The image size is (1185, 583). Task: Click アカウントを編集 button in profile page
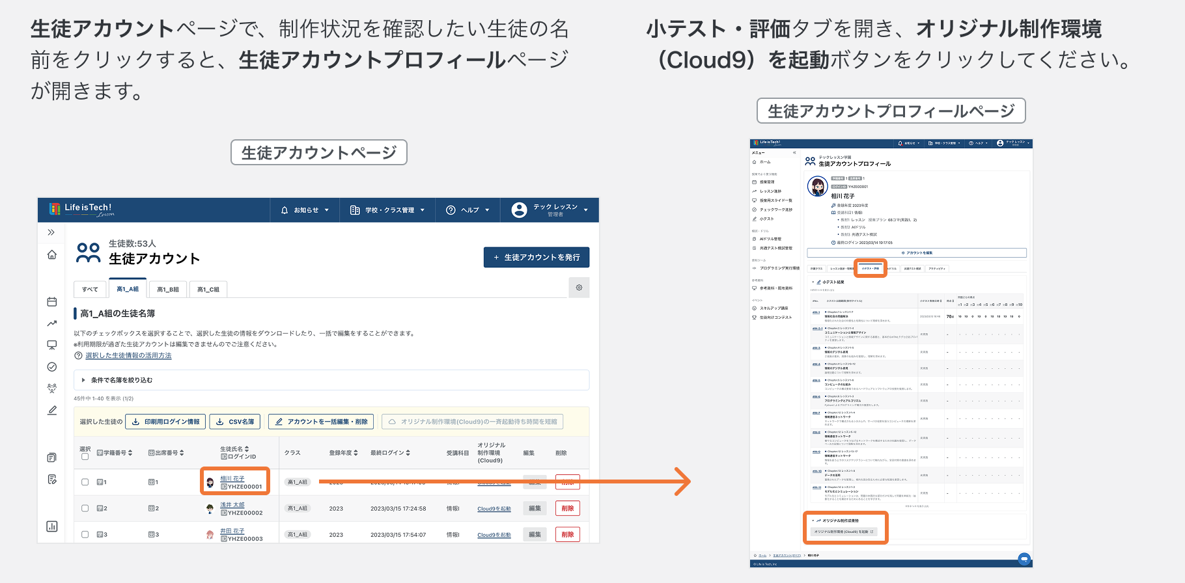(x=917, y=252)
